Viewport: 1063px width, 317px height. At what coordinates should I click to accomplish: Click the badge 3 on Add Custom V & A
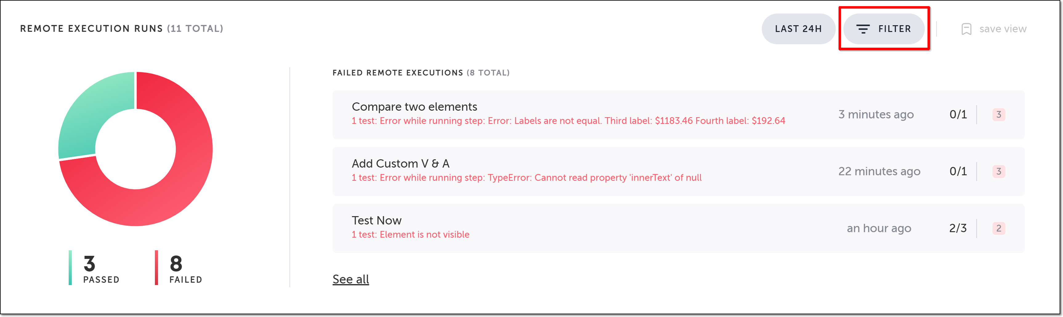click(999, 172)
